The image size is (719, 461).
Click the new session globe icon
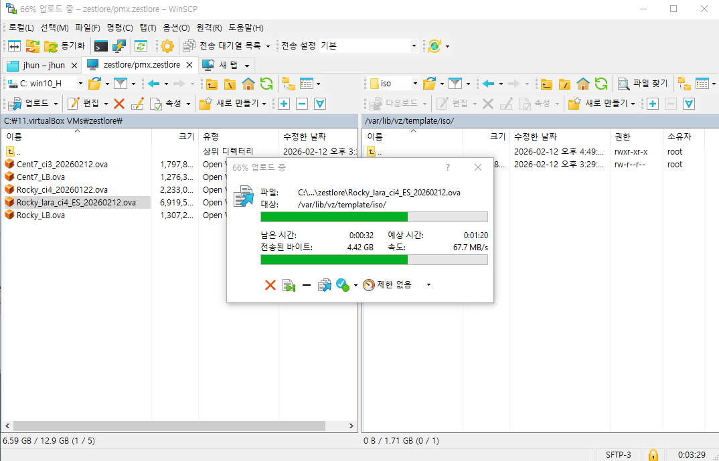tap(434, 45)
